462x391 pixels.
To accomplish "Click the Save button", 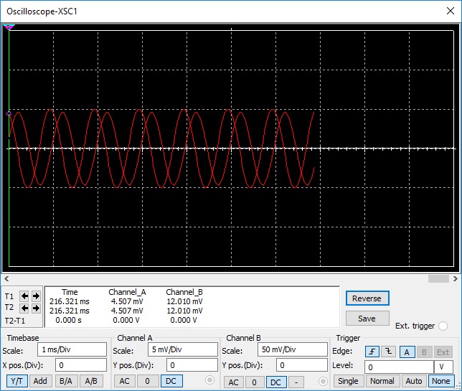I will (x=367, y=318).
